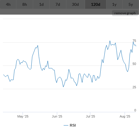Click the Aug '25 axis label
Viewport: 139px width, 133px height.
[125, 116]
